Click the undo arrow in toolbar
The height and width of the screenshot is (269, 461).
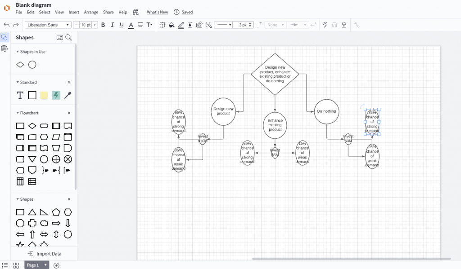pyautogui.click(x=6, y=25)
